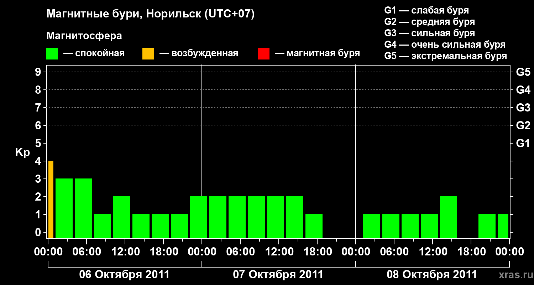Click the 'G1' label on the right axis
Screen dimensions: 534x285
click(523, 144)
